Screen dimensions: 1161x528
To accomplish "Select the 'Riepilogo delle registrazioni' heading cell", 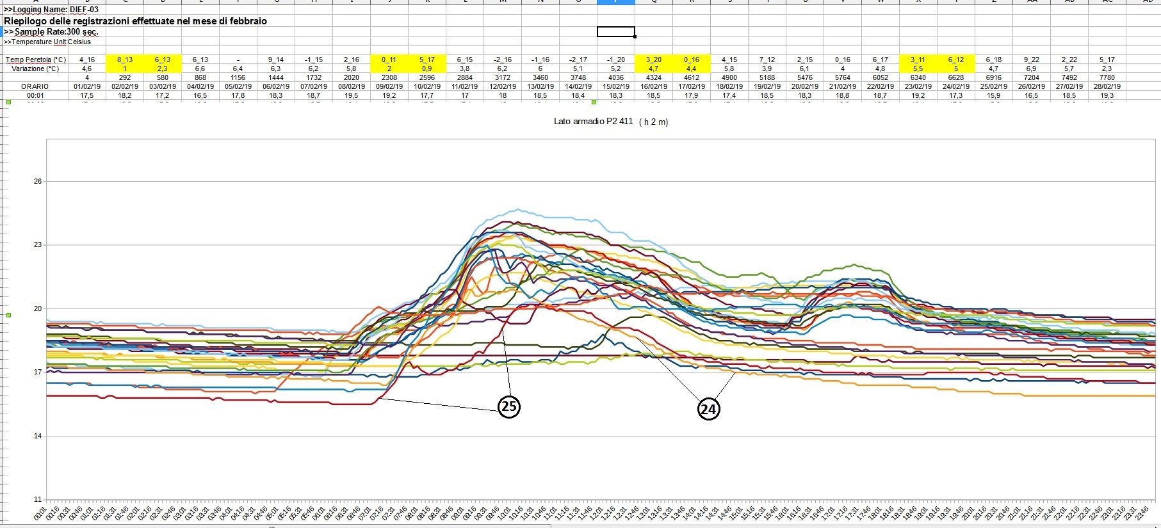I will (135, 21).
